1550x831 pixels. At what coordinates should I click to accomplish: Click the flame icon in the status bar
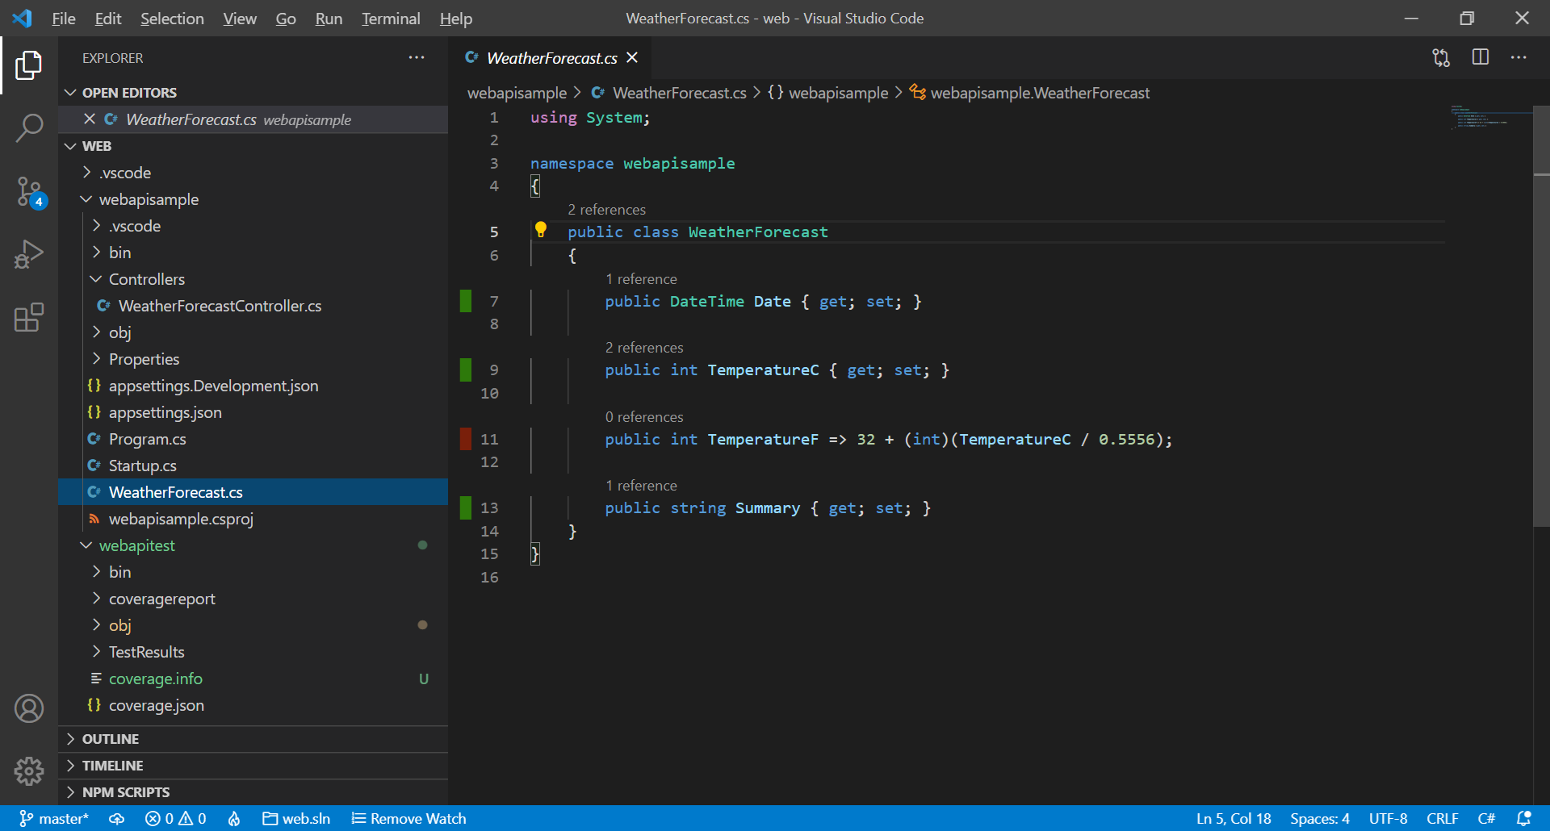234,818
